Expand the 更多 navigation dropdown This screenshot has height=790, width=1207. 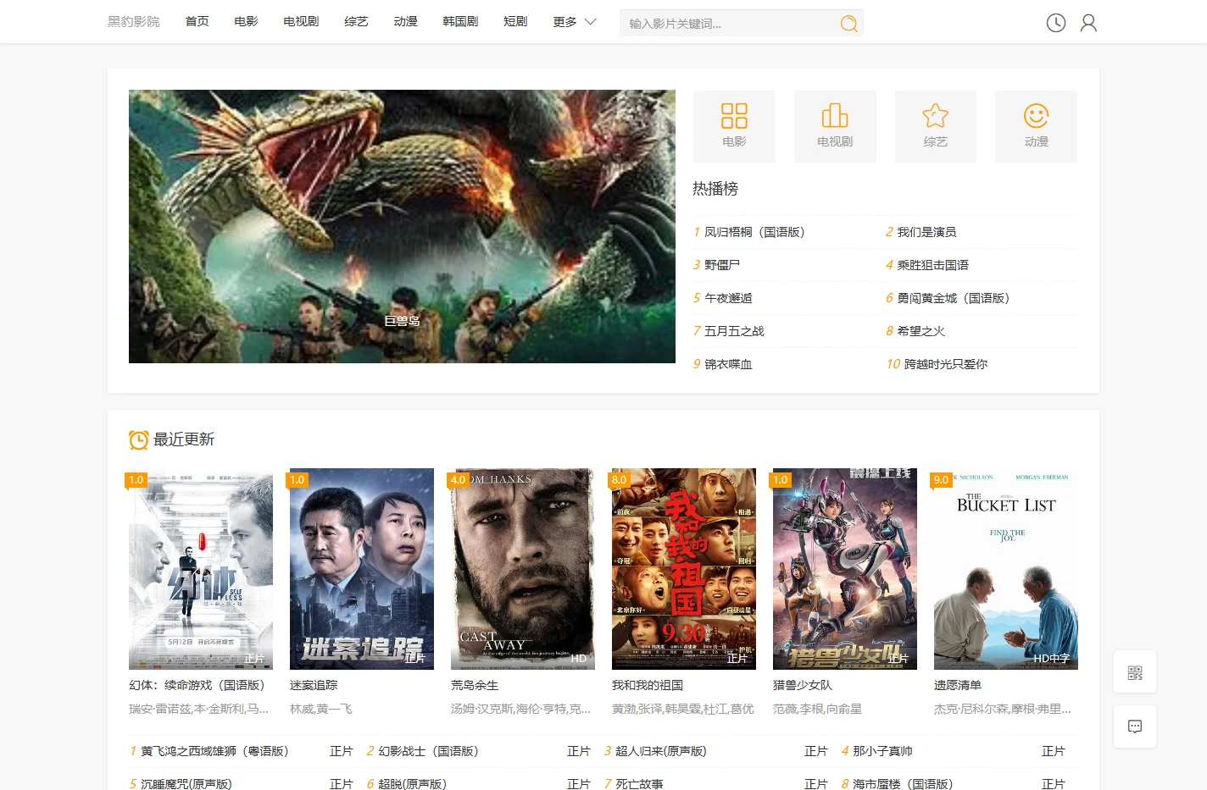575,22
